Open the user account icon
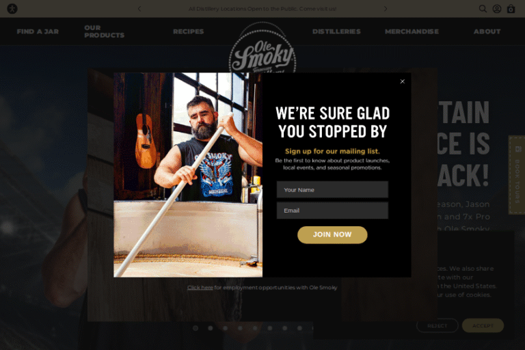Viewport: 525px width, 350px height. coord(497,9)
